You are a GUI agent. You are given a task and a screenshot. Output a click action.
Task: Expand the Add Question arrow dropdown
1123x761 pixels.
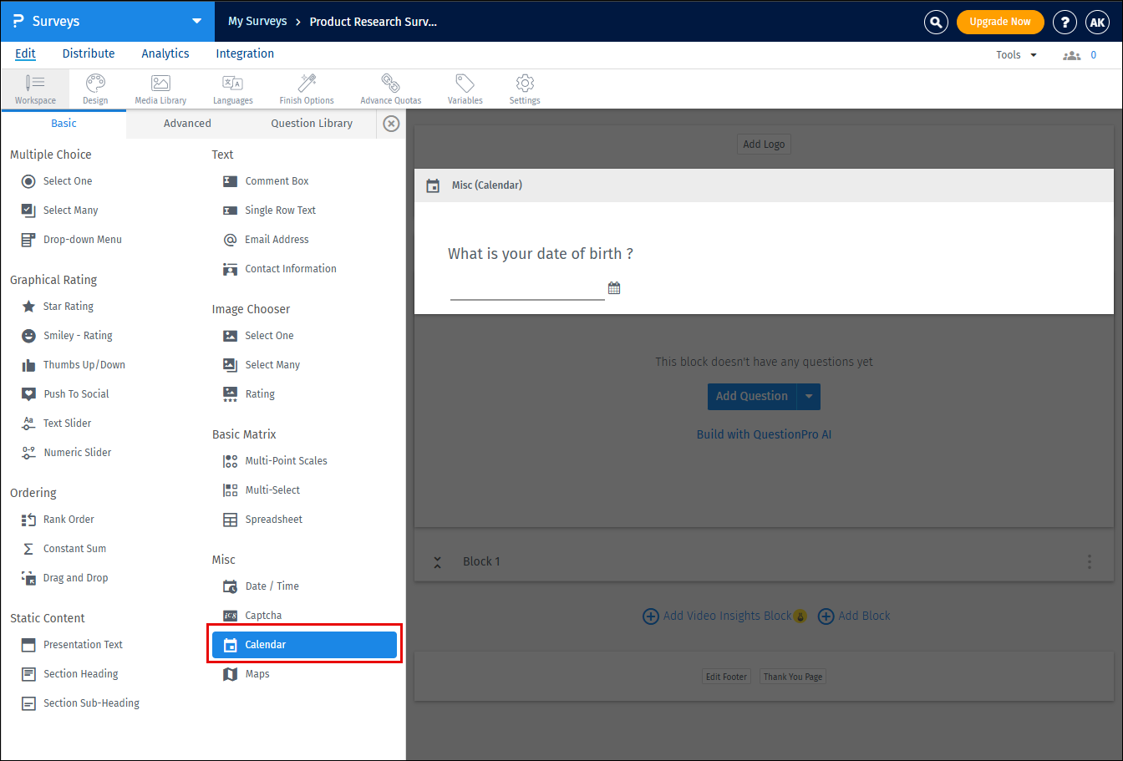[809, 397]
